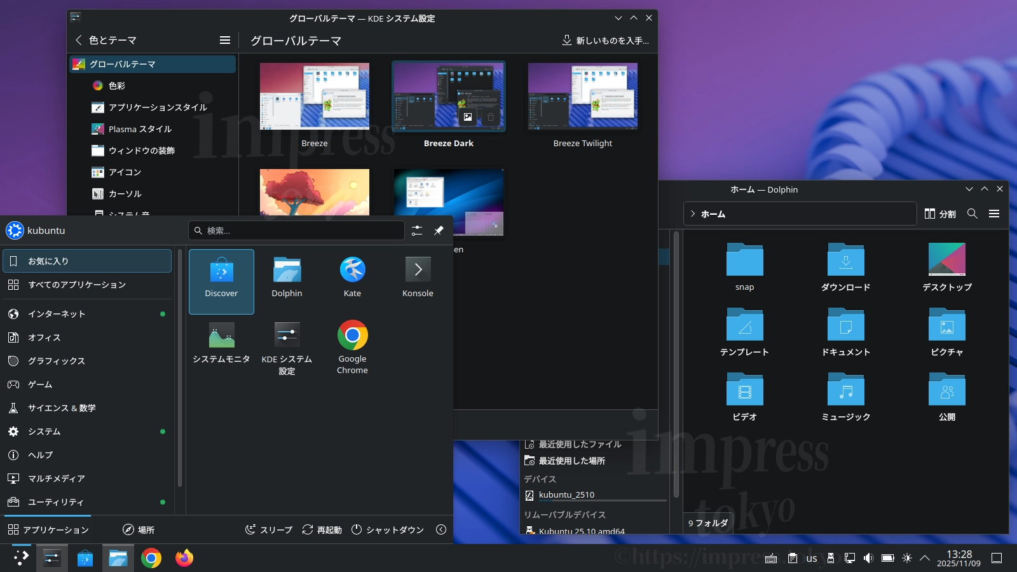This screenshot has width=1017, height=572.
Task: Open システムモニタ from the launcher grid
Action: 221,347
